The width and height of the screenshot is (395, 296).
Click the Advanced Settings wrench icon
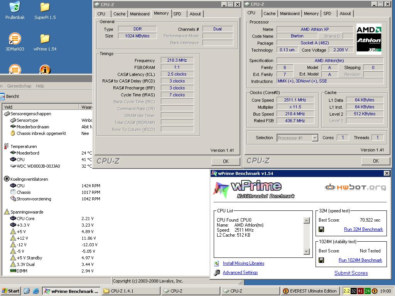(217, 272)
